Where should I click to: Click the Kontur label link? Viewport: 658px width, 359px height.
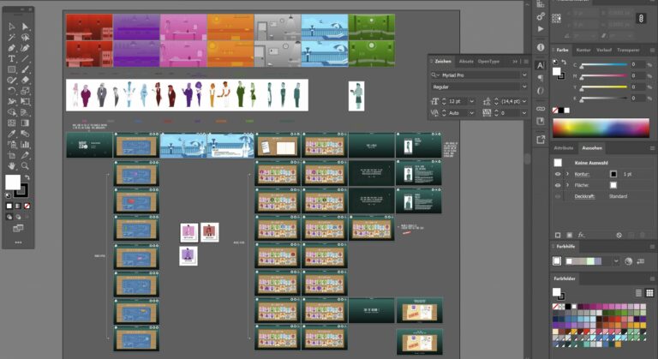point(583,174)
